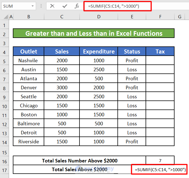Select the Nashvile outlet cell
This screenshot has width=189, height=178.
(29, 60)
